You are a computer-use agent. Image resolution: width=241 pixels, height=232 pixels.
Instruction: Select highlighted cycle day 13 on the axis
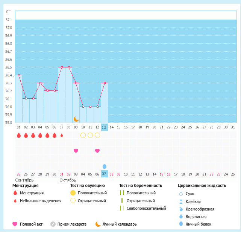105,127
